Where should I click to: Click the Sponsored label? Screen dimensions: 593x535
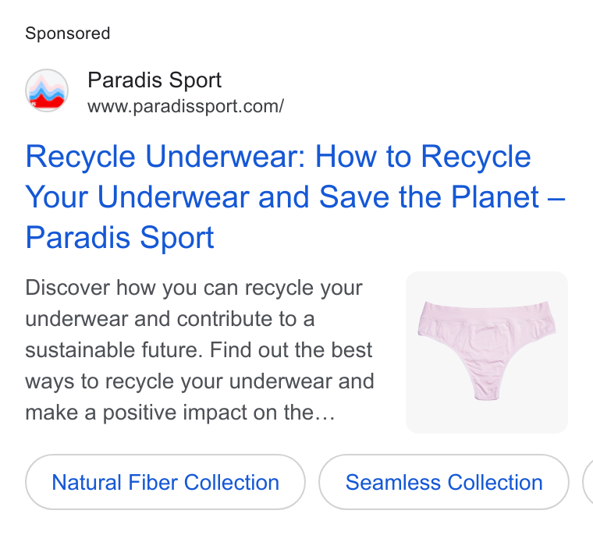(x=68, y=34)
